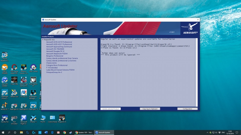This screenshot has width=241, height=135.
Task: Open XPlane 11 desktop icon
Action: pyautogui.click(x=33, y=119)
